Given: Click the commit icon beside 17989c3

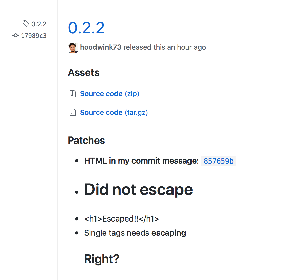Looking at the screenshot, I should (x=15, y=36).
